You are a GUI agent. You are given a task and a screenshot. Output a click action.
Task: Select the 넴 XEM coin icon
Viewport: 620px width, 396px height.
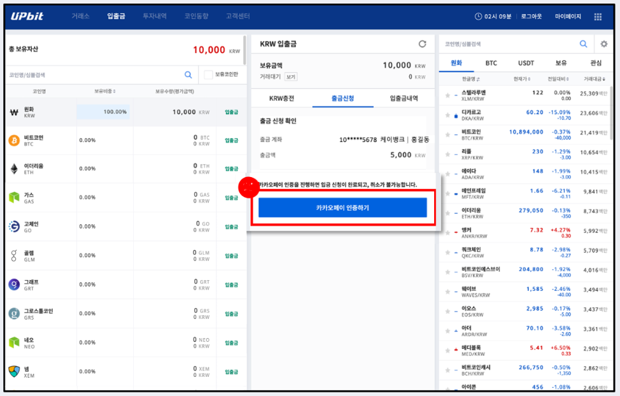[14, 371]
